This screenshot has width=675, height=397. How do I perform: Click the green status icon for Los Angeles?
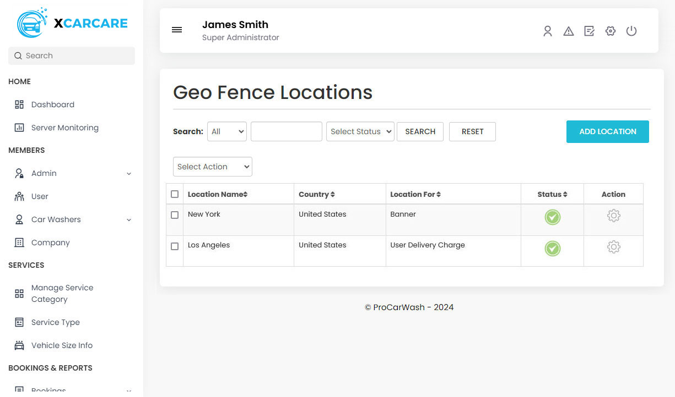(x=552, y=249)
